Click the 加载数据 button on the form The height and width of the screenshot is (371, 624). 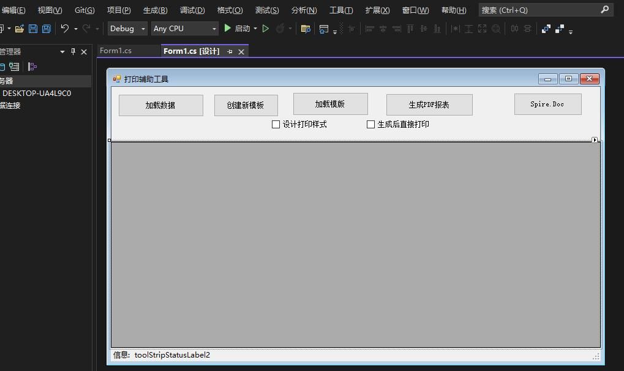click(x=160, y=105)
